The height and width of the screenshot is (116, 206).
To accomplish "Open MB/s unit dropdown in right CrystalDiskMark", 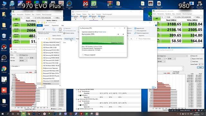I will [199, 17].
